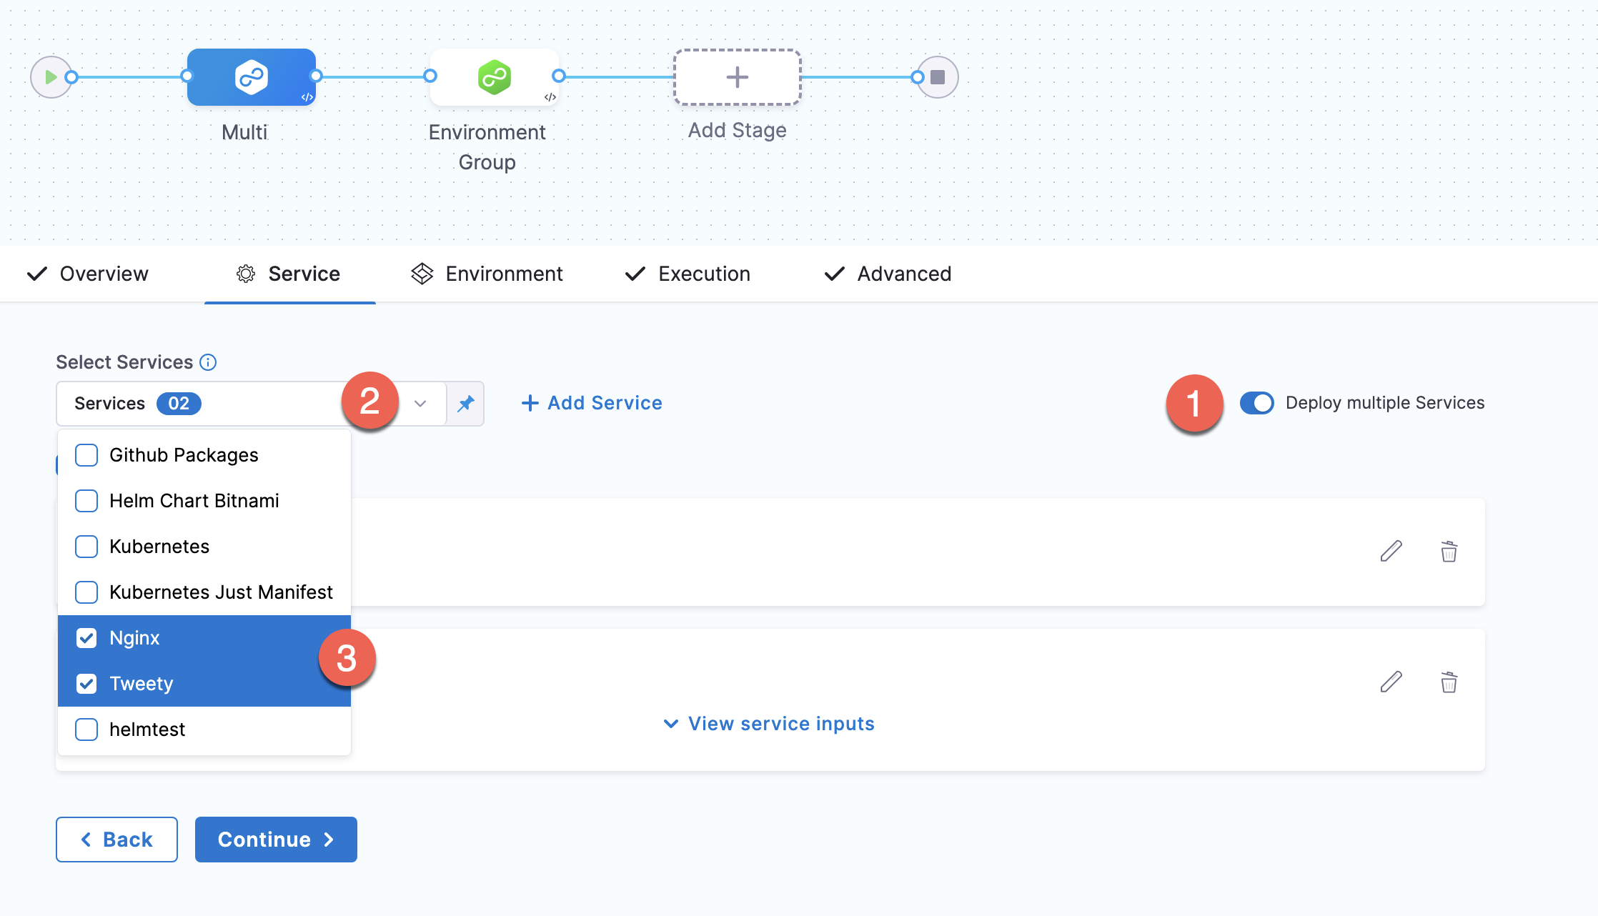Click the pipeline end stop node

pos(938,77)
